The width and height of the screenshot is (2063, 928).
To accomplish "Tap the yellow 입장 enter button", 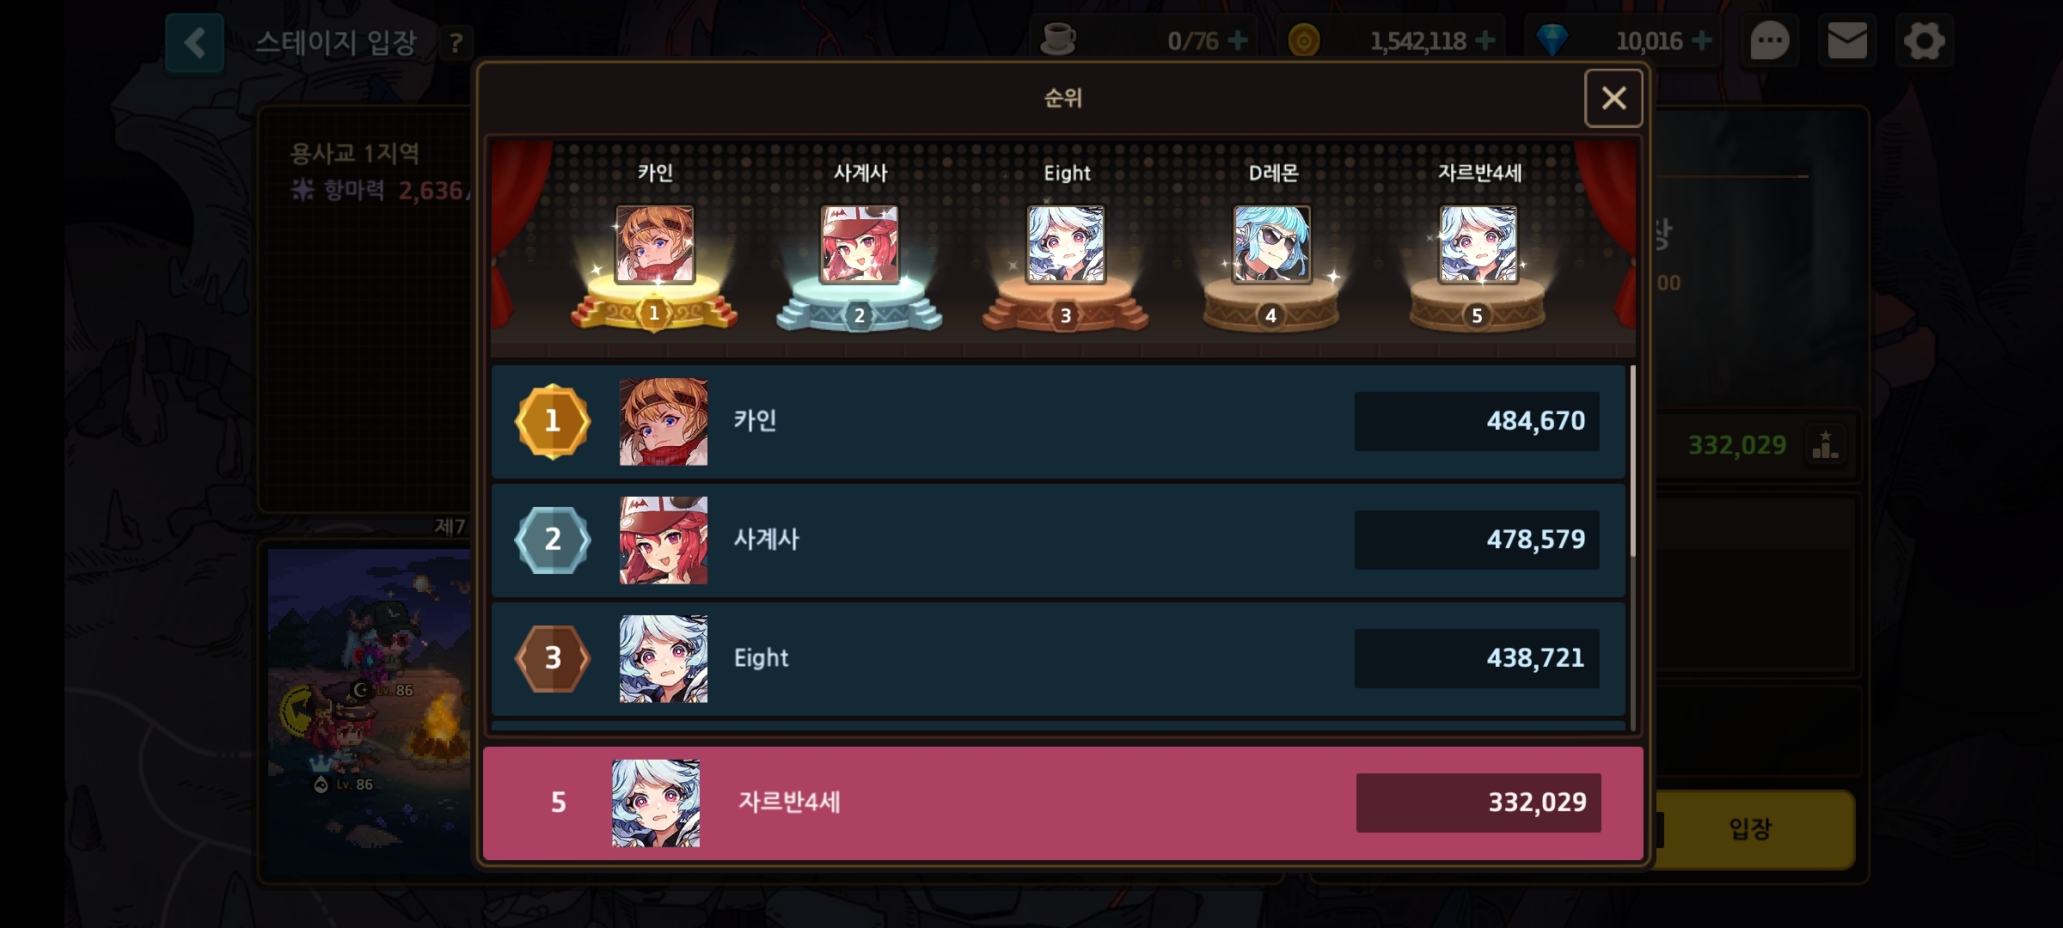I will [1751, 829].
